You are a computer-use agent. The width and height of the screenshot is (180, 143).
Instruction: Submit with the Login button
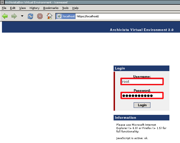click(x=142, y=105)
